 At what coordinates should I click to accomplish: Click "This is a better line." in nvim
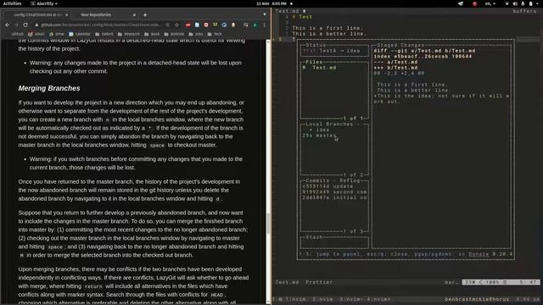(x=329, y=34)
